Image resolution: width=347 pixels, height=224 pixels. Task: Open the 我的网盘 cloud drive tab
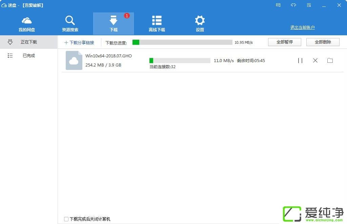click(x=27, y=24)
